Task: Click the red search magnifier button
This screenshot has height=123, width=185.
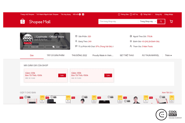Action: tap(161, 22)
